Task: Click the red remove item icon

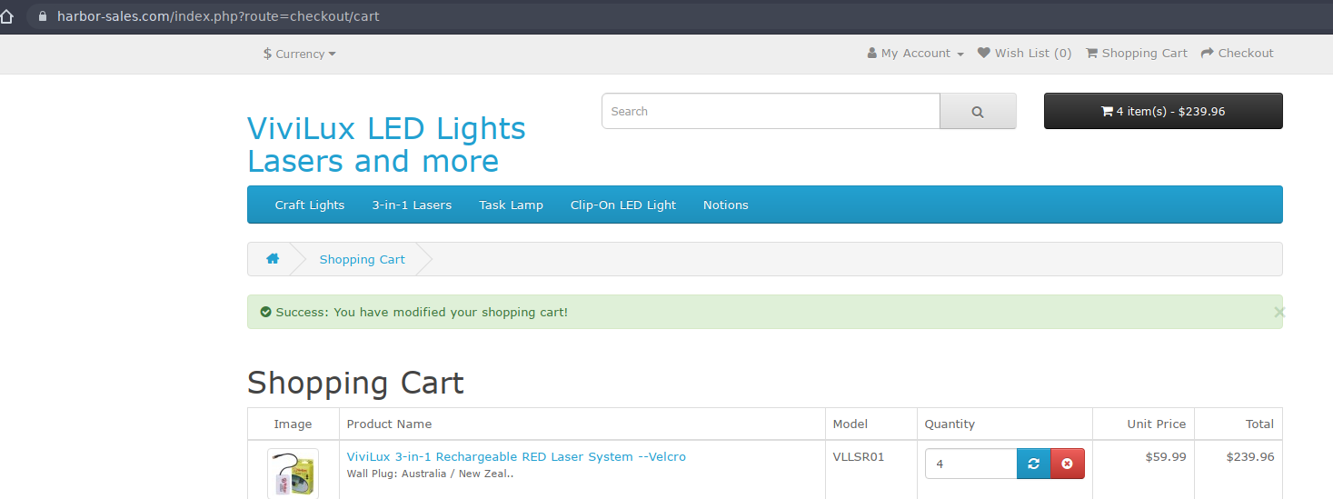Action: coord(1067,464)
